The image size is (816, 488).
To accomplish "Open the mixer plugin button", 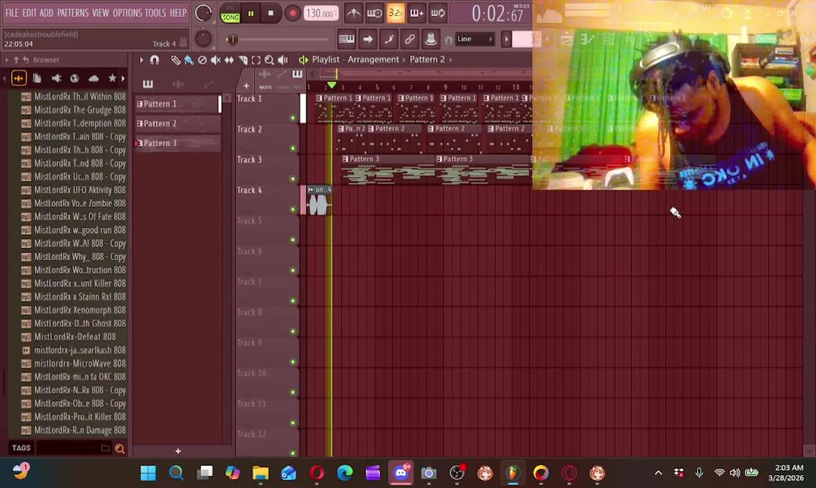I will (x=430, y=39).
